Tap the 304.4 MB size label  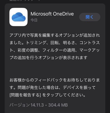(x=58, y=105)
